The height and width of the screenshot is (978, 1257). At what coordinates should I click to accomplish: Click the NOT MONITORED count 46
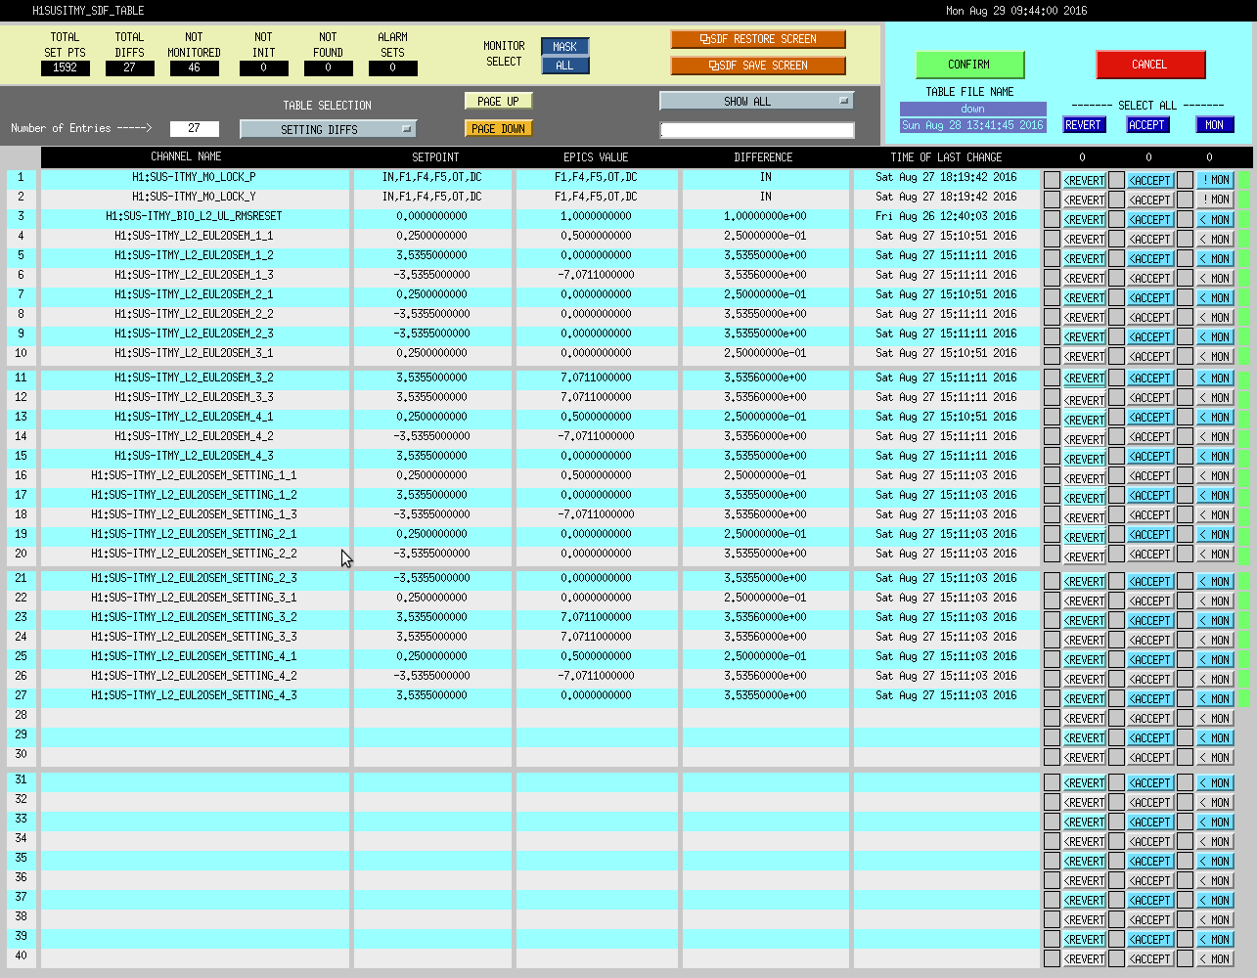point(194,67)
